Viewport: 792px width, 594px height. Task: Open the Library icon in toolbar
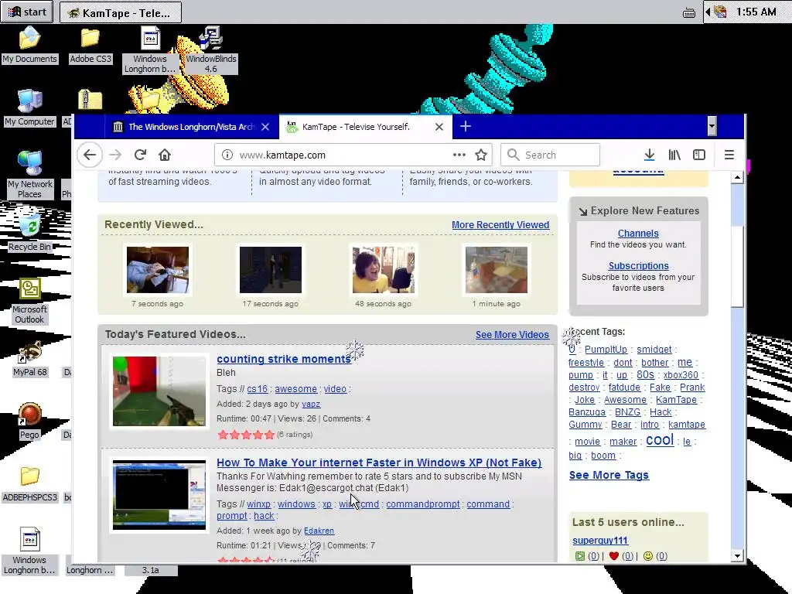(674, 155)
